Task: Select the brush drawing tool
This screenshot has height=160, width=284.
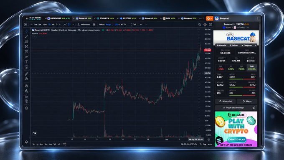Action: pyautogui.click(x=26, y=57)
